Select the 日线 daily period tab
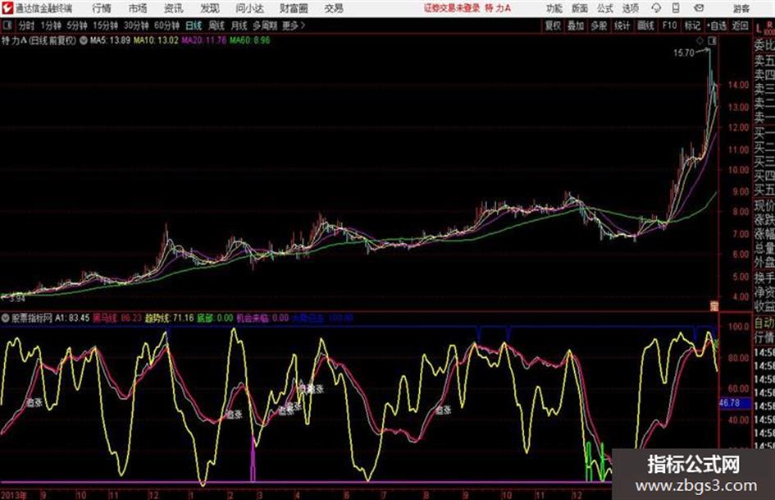775x500 pixels. click(194, 25)
